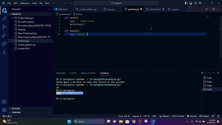Viewport: 222px width, 125px height.
Task: Switch to the simple_pattern.py tab
Action: [88, 9]
